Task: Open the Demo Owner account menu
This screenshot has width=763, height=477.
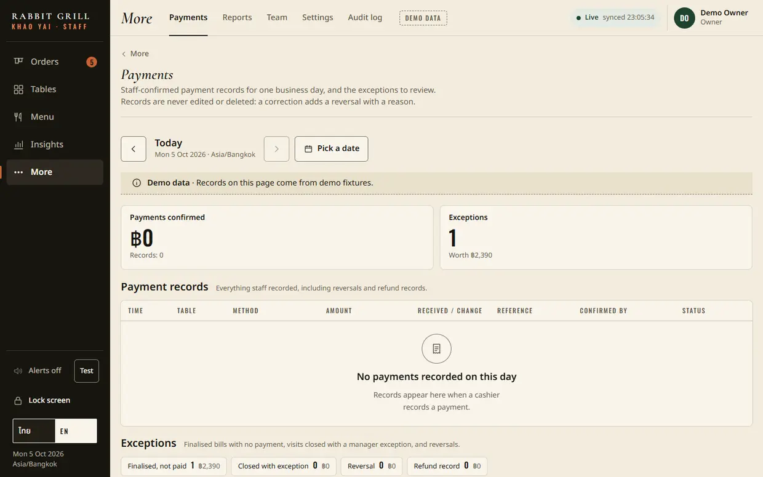Action: pos(712,18)
